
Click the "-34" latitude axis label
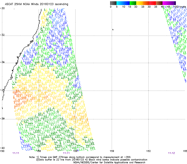(2, 62)
